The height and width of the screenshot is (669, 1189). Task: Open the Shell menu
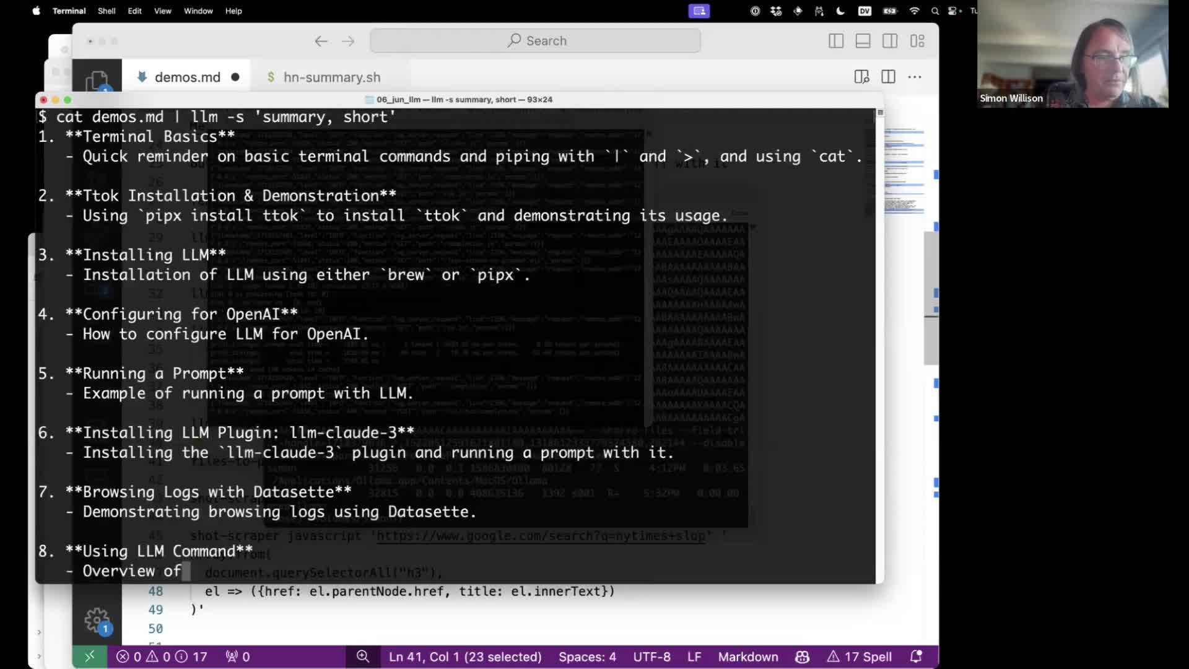(x=107, y=11)
